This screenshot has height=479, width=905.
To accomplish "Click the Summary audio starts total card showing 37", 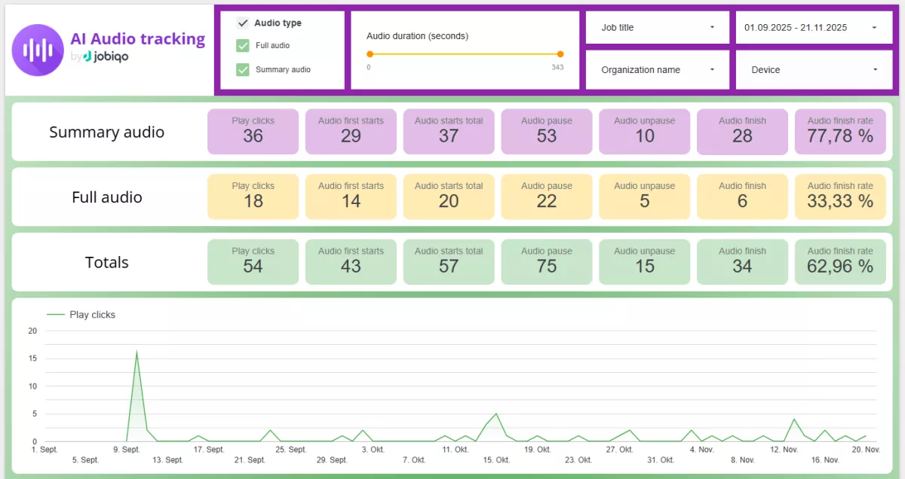I will click(448, 131).
